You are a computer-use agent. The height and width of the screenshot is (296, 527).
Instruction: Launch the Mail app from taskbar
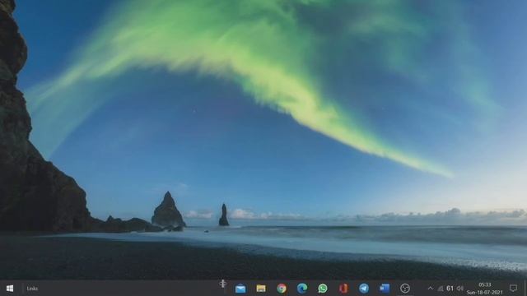coord(240,289)
